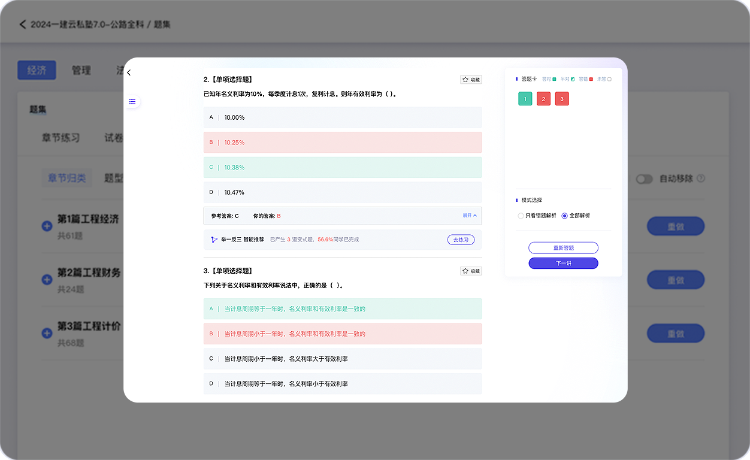Click the help icon beside 自动移除
Viewport: 750px width, 460px height.
[701, 178]
